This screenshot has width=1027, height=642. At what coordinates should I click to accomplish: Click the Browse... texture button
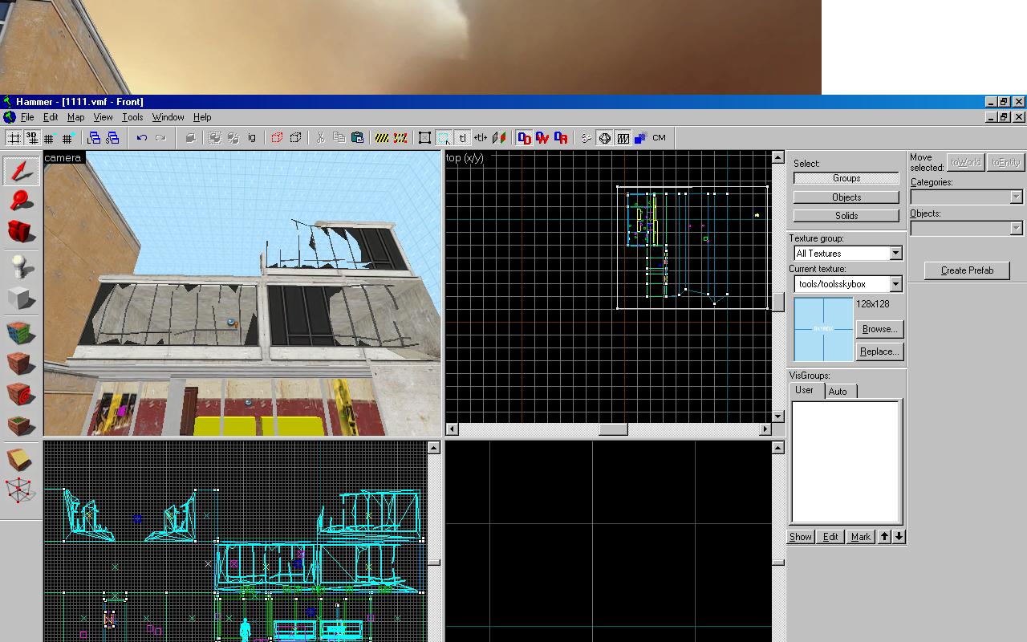click(879, 329)
